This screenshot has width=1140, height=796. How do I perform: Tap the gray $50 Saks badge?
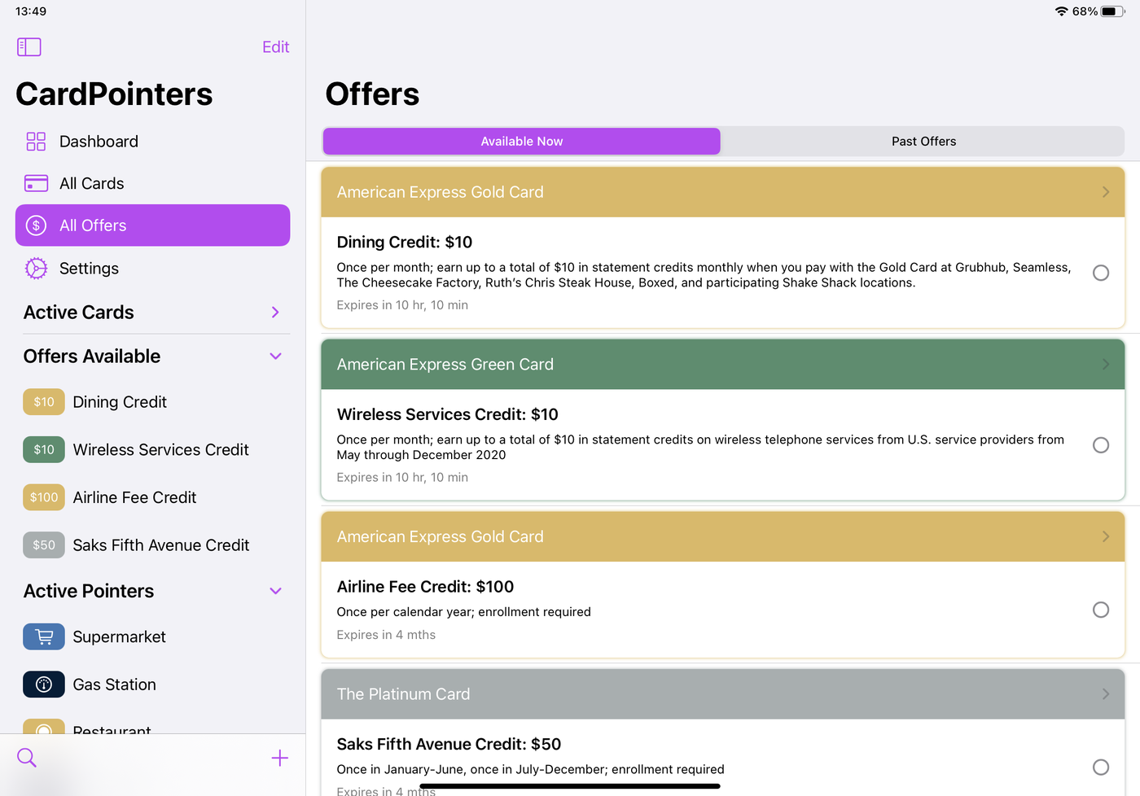44,545
